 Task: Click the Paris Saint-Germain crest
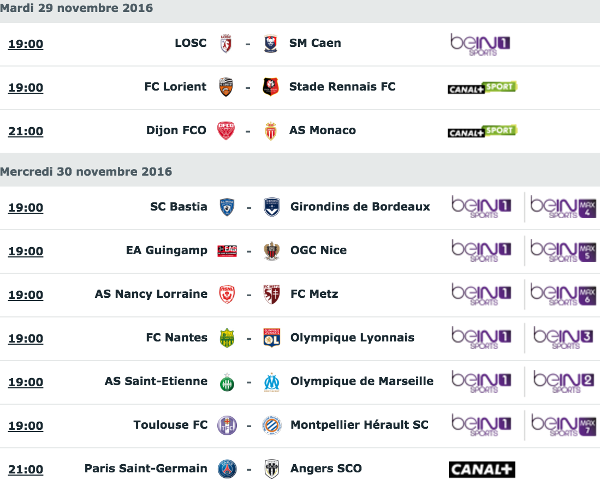pos(227,469)
